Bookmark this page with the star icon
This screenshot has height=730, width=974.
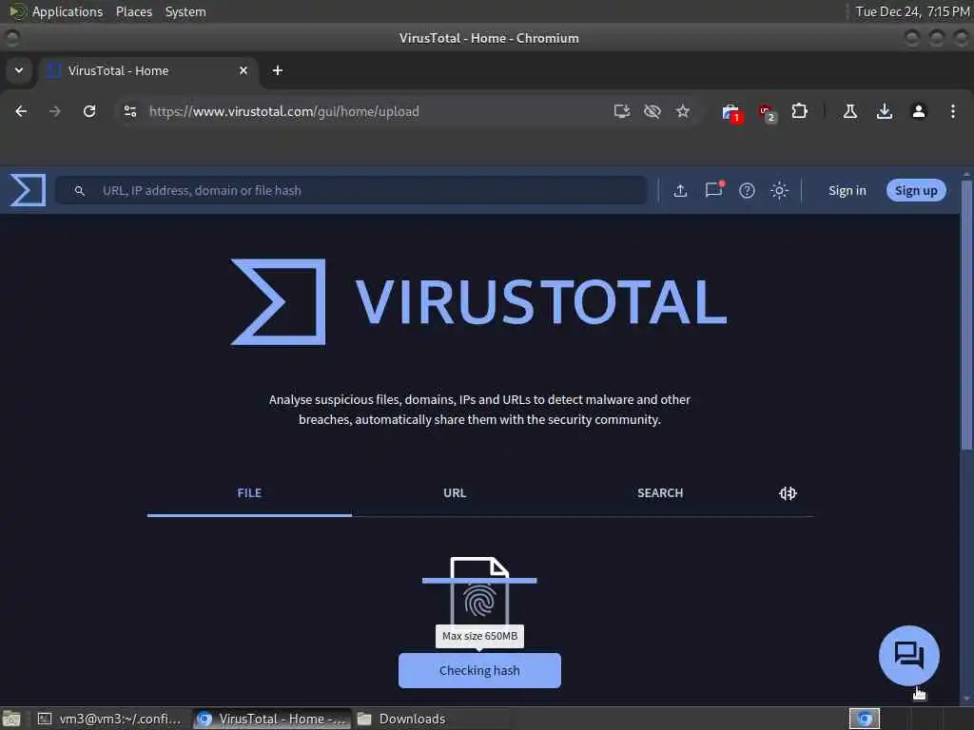[x=683, y=111]
